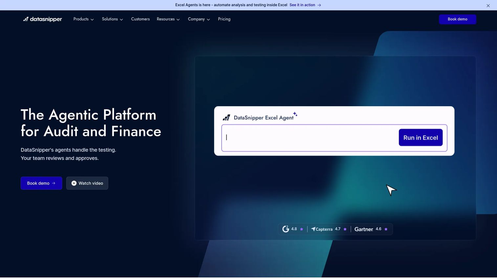Click the Book demo button in header
Screen dimensions: 497x279
458,19
